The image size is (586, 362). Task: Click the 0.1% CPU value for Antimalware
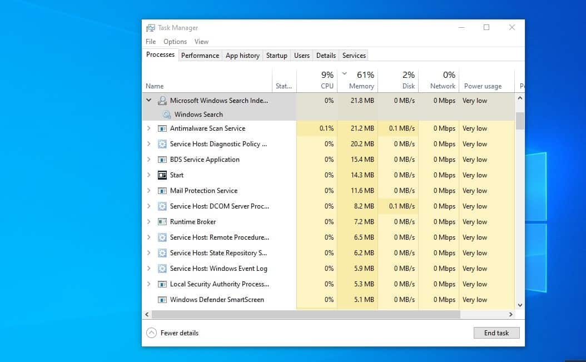(x=326, y=128)
